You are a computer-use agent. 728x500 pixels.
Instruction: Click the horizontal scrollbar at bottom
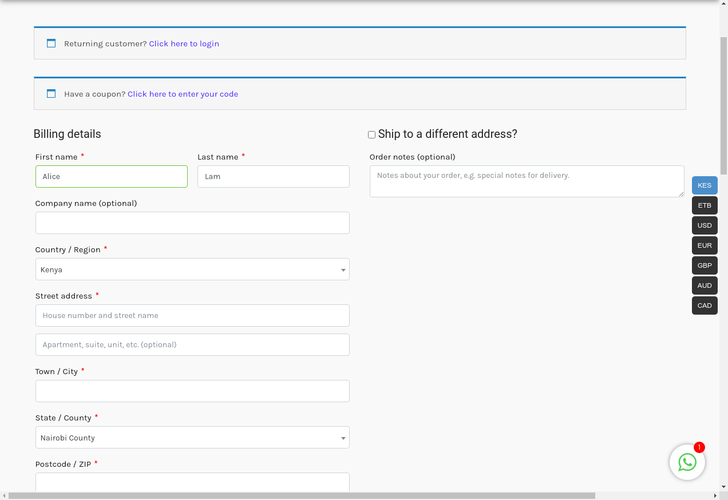tap(302, 495)
